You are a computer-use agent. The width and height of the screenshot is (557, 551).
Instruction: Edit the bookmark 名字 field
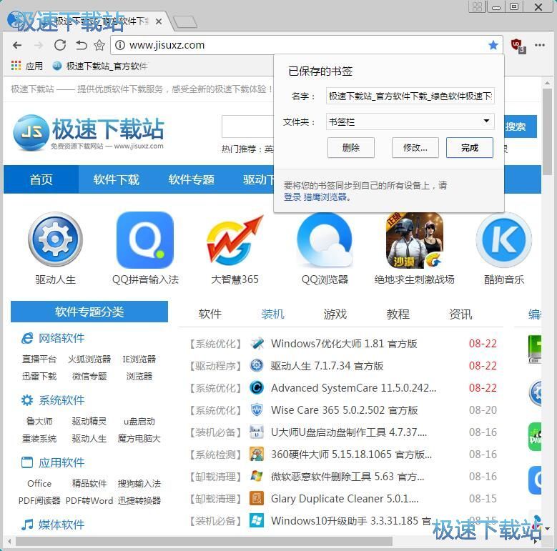[x=410, y=96]
